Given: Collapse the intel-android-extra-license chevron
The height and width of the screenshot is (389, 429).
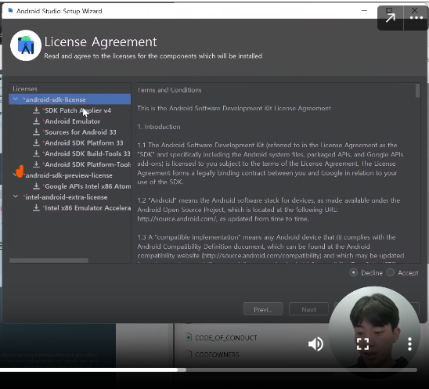Looking at the screenshot, I should point(16,196).
